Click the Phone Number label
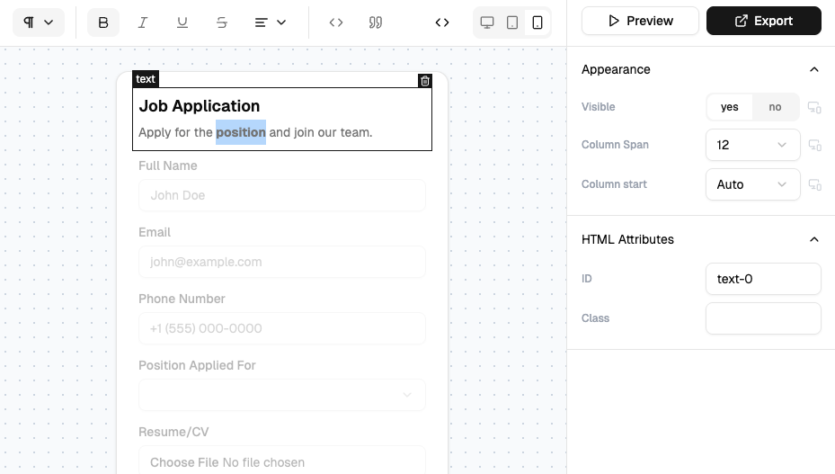 182,299
